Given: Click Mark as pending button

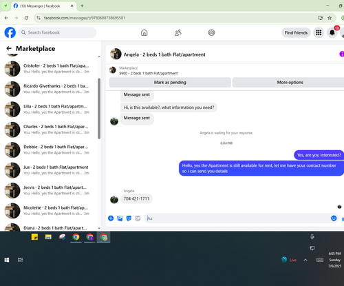Looking at the screenshot, I should click(x=170, y=82).
